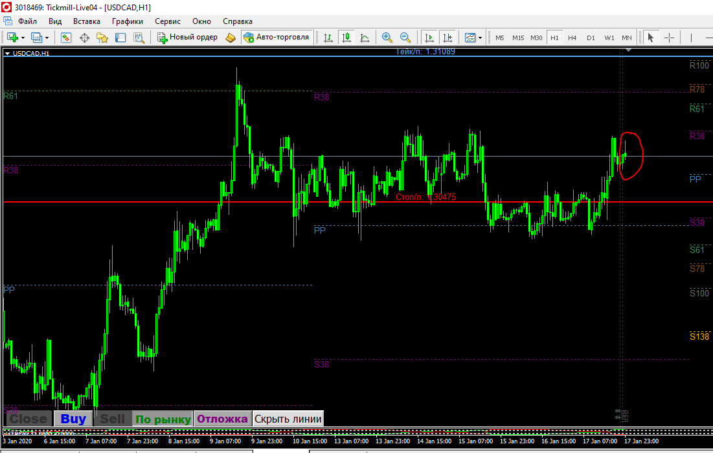Toggle chart shift icon
Image resolution: width=713 pixels, height=453 pixels.
tap(447, 38)
